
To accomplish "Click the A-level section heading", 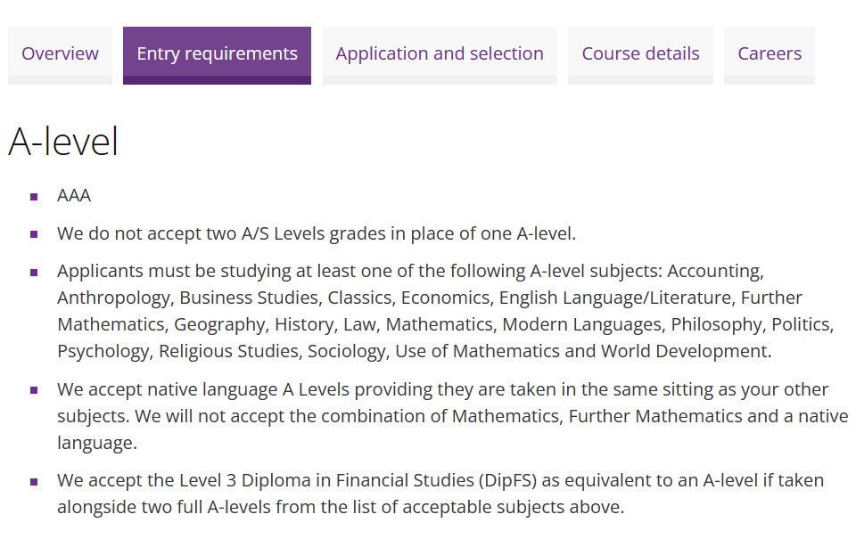I will tap(63, 142).
